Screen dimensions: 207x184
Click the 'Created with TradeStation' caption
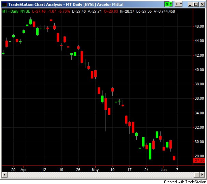(185, 182)
